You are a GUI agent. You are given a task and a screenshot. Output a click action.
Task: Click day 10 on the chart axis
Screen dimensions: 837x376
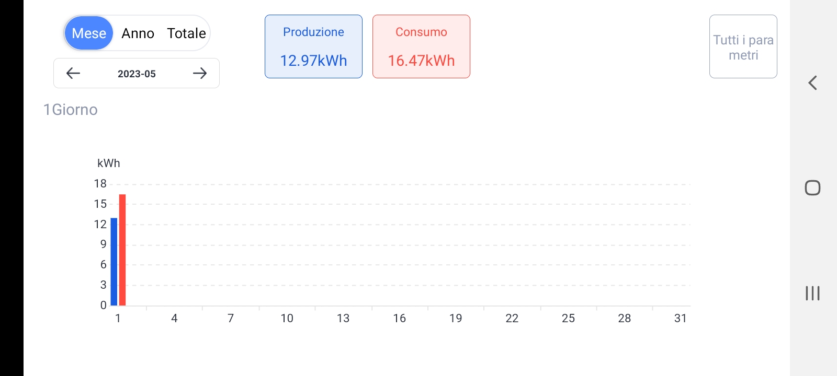[x=287, y=318]
